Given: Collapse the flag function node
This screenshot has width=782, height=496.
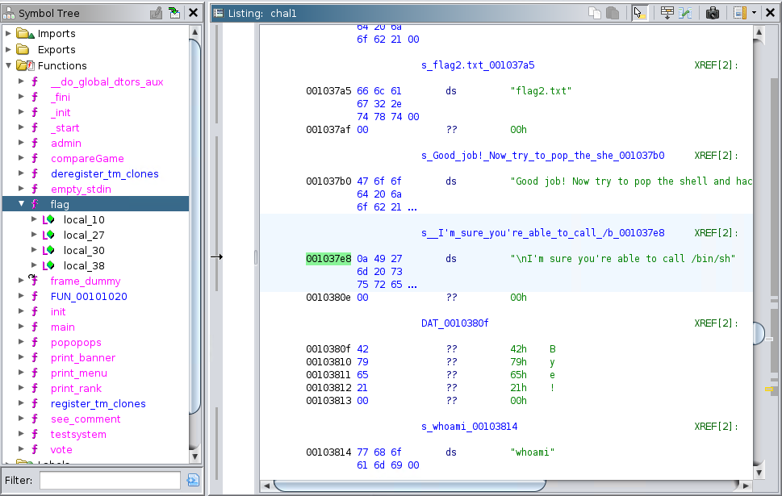Looking at the screenshot, I should pyautogui.click(x=21, y=204).
